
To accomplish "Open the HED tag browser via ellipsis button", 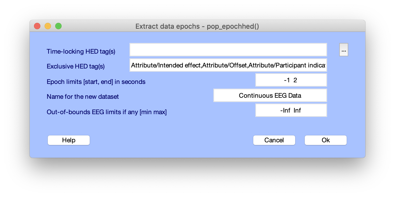I will pos(344,50).
